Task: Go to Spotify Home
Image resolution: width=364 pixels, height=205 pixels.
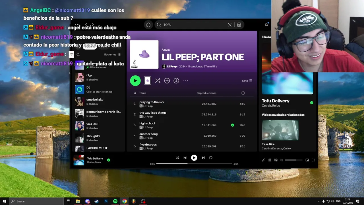Action: point(148,25)
